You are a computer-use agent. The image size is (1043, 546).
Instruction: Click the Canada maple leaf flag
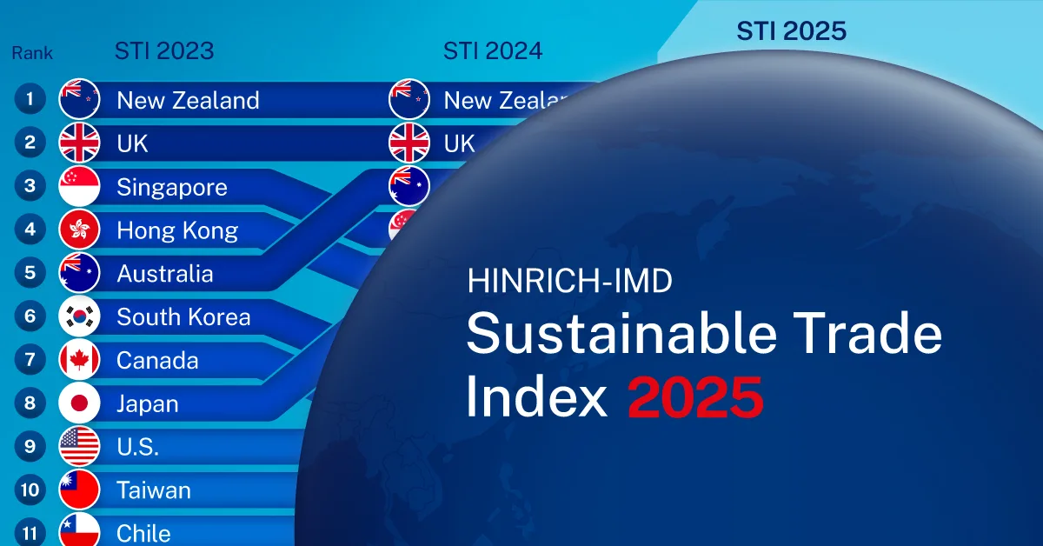(79, 360)
